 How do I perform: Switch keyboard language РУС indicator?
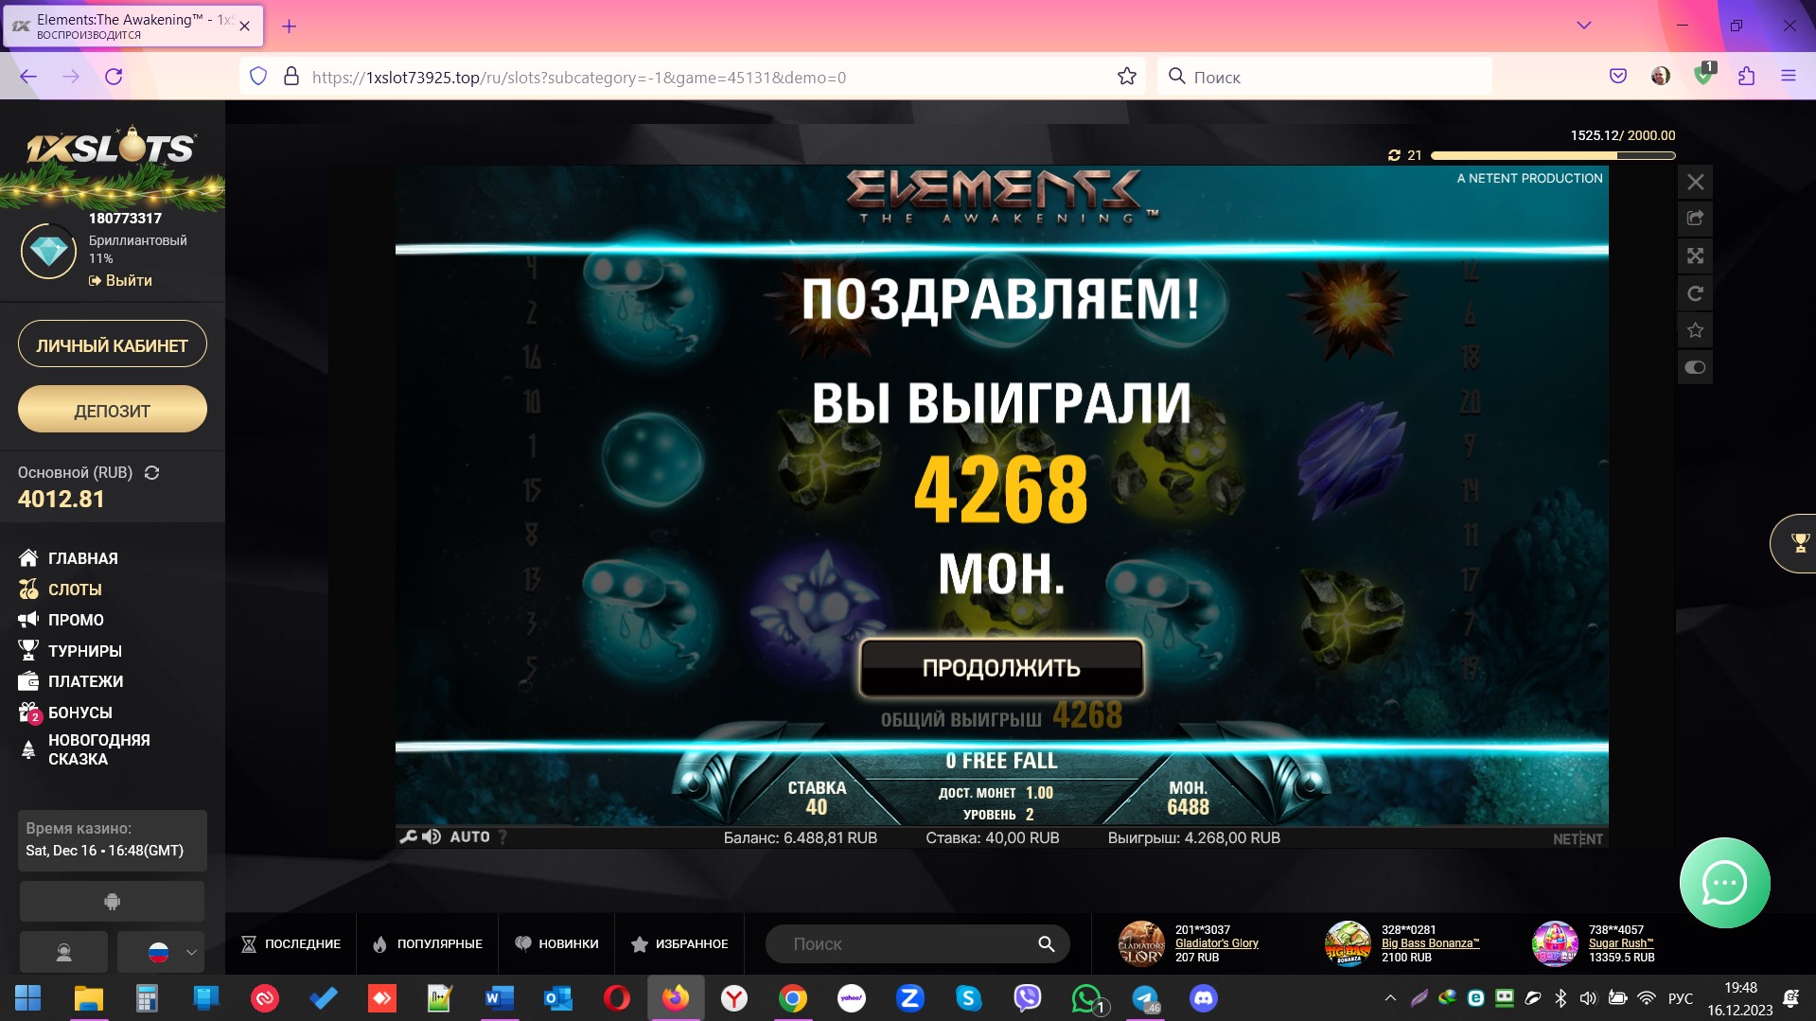tap(1681, 998)
